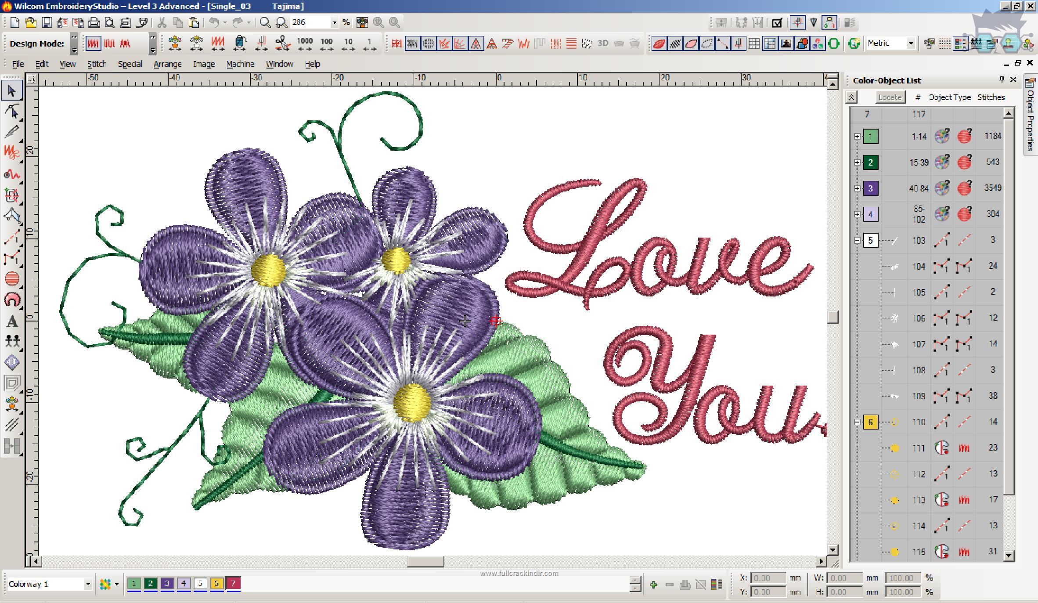The width and height of the screenshot is (1038, 603).
Task: Toggle the Show Grid icon
Action: click(754, 43)
